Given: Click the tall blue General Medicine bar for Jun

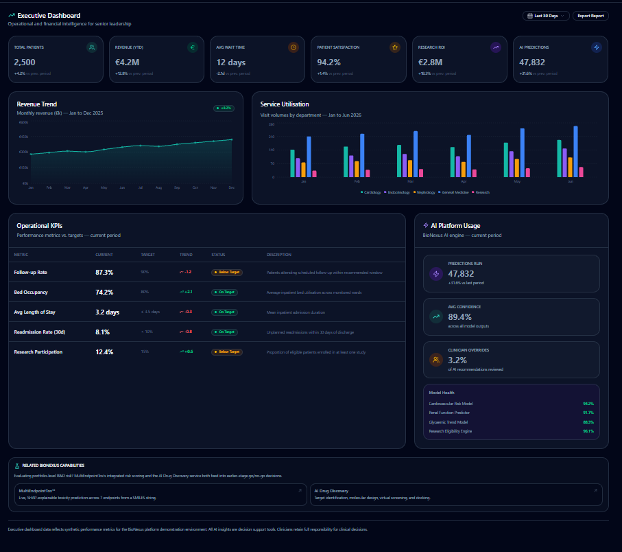Looking at the screenshot, I should (x=575, y=152).
